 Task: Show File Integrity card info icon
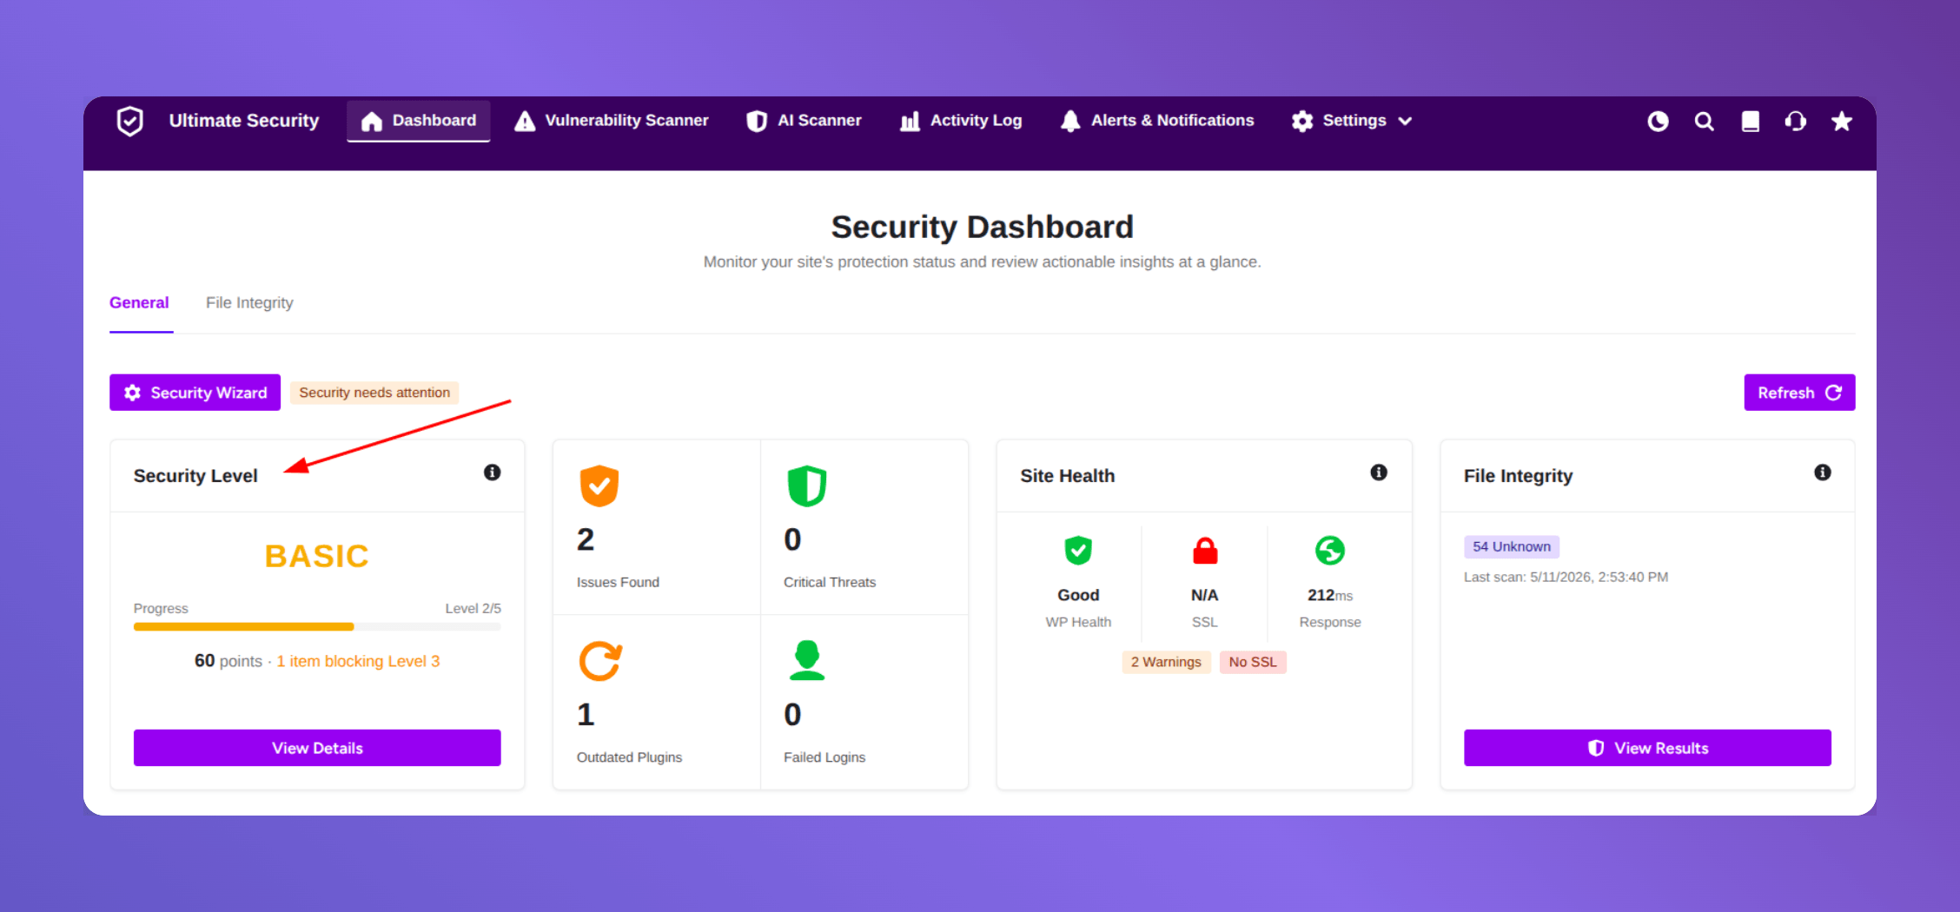1823,473
